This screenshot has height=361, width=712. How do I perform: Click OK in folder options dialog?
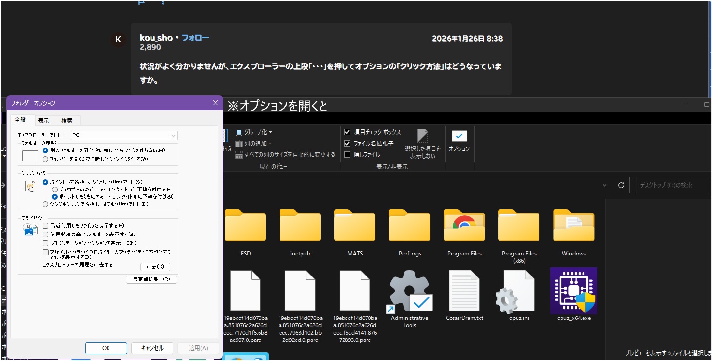point(106,348)
